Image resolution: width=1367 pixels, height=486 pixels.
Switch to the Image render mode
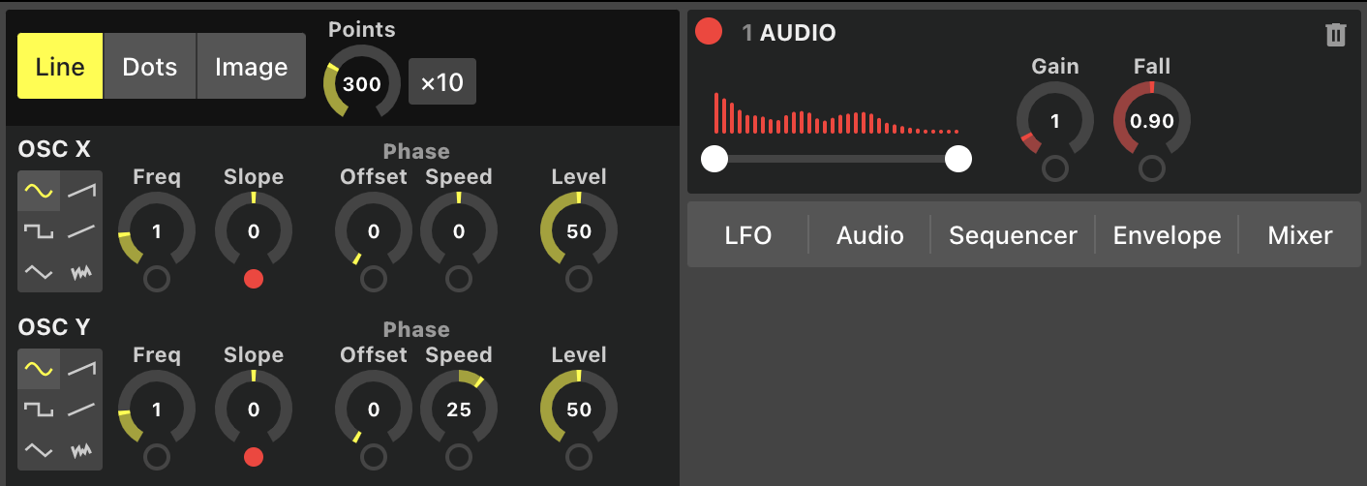pyautogui.click(x=251, y=67)
